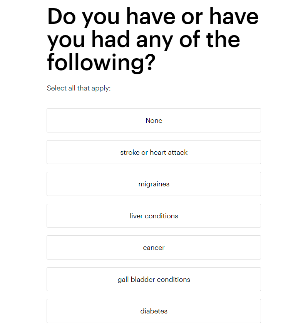Click the 'diabetes' answer box
This screenshot has height=335, width=308.
(x=154, y=311)
